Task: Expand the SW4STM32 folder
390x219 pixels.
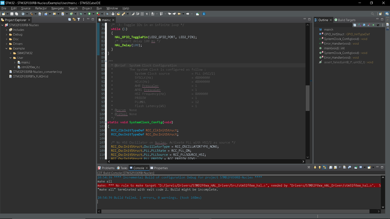Action: pyautogui.click(x=11, y=53)
